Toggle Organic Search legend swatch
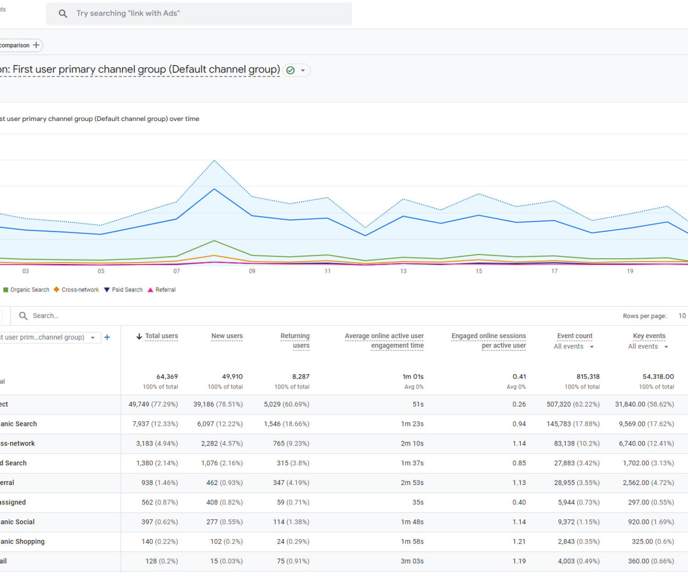This screenshot has height=573, width=688. point(6,290)
